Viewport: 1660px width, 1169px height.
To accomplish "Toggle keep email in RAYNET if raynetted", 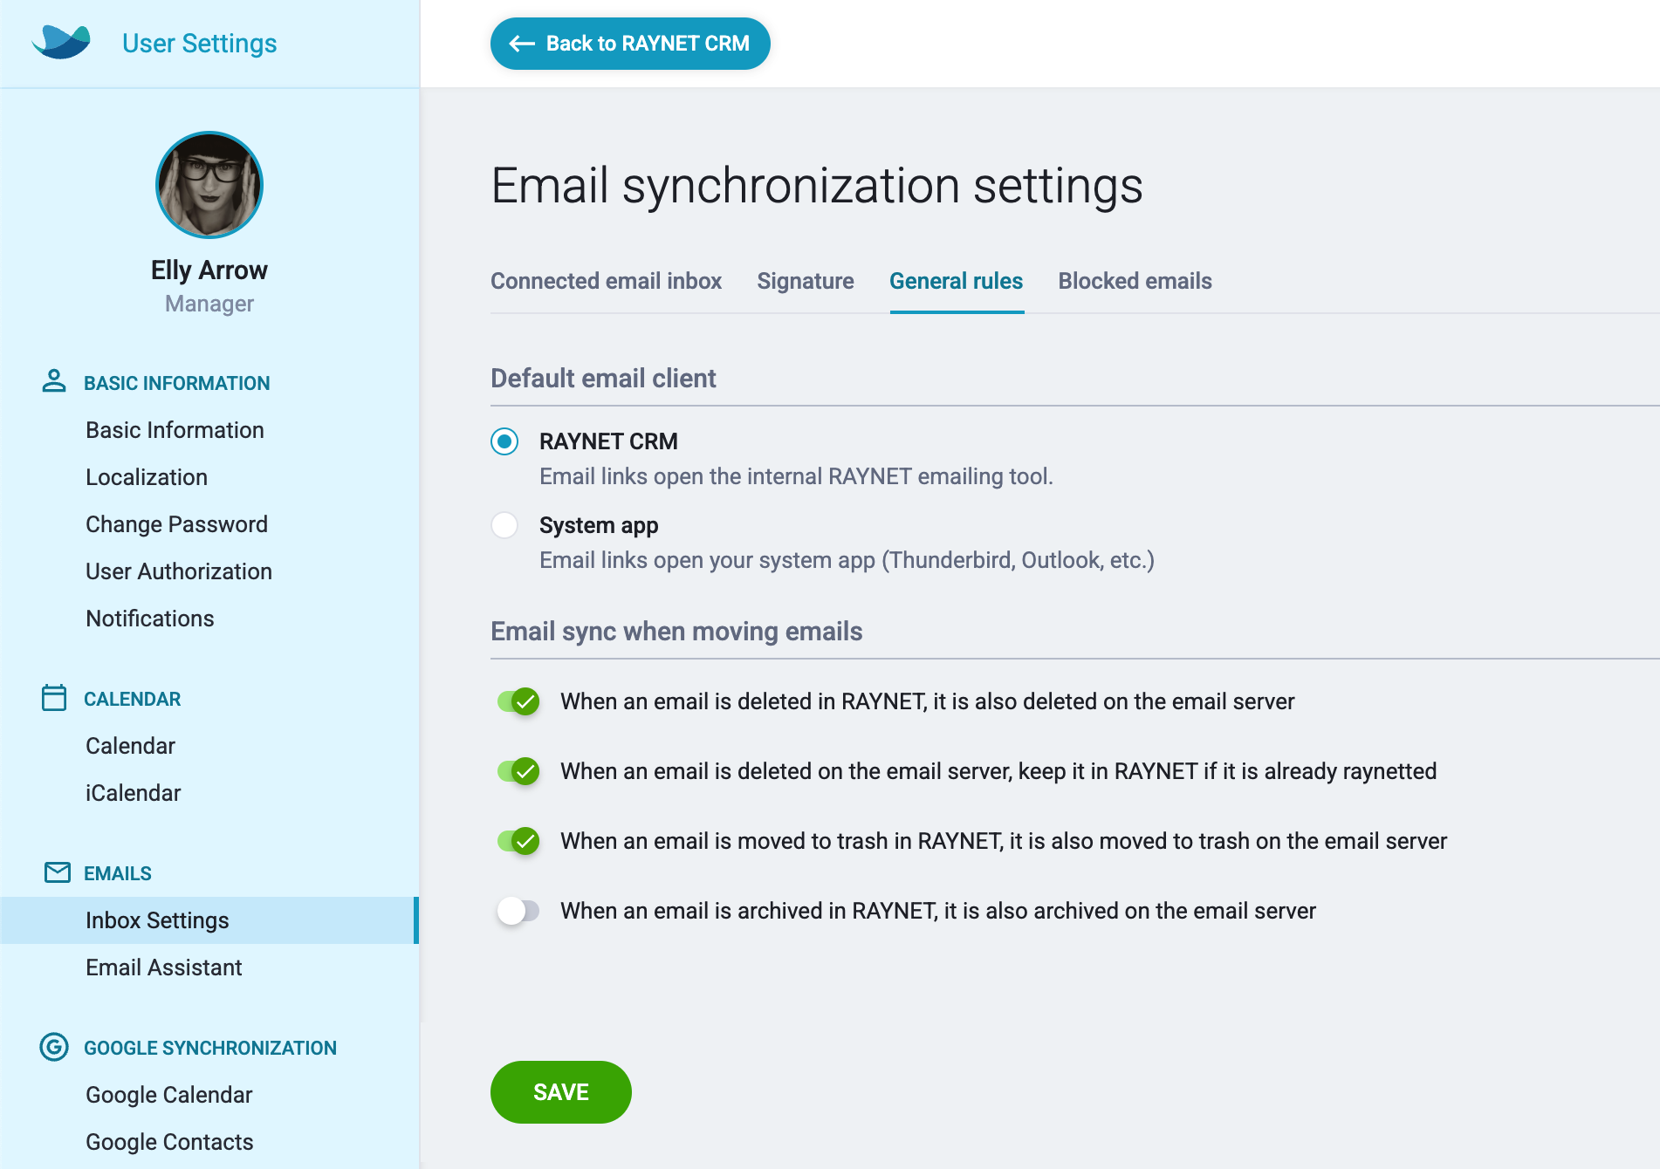I will point(518,771).
